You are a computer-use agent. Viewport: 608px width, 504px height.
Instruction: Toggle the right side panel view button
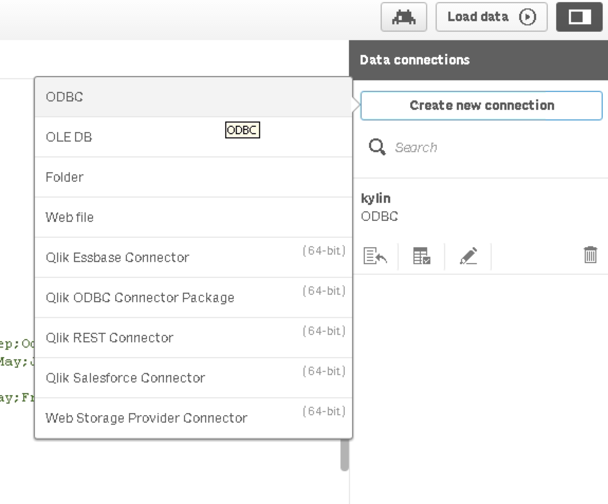click(579, 17)
